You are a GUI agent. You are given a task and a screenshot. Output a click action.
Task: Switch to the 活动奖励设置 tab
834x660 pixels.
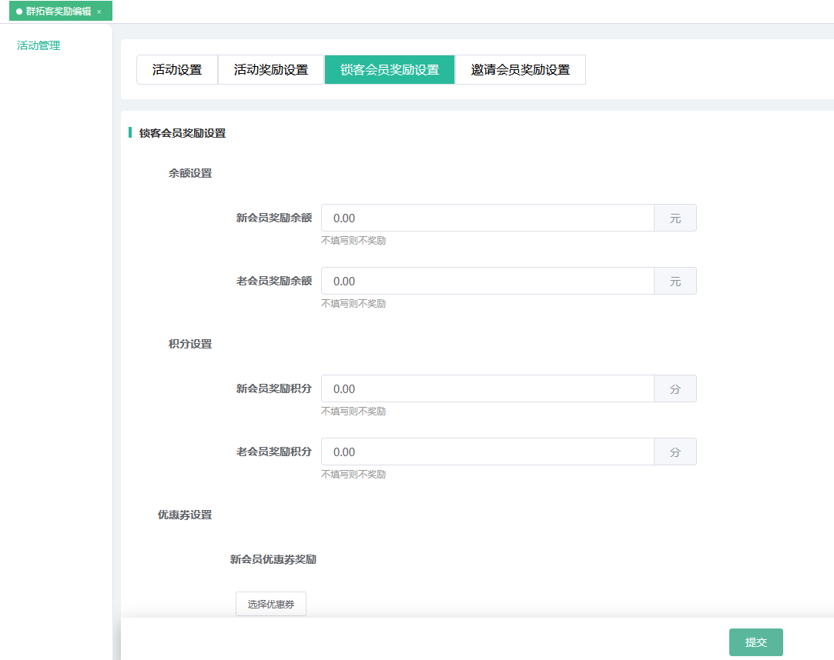271,70
